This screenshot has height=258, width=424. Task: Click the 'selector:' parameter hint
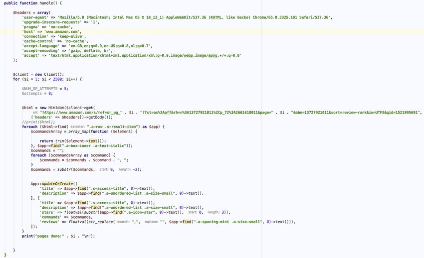point(78,127)
